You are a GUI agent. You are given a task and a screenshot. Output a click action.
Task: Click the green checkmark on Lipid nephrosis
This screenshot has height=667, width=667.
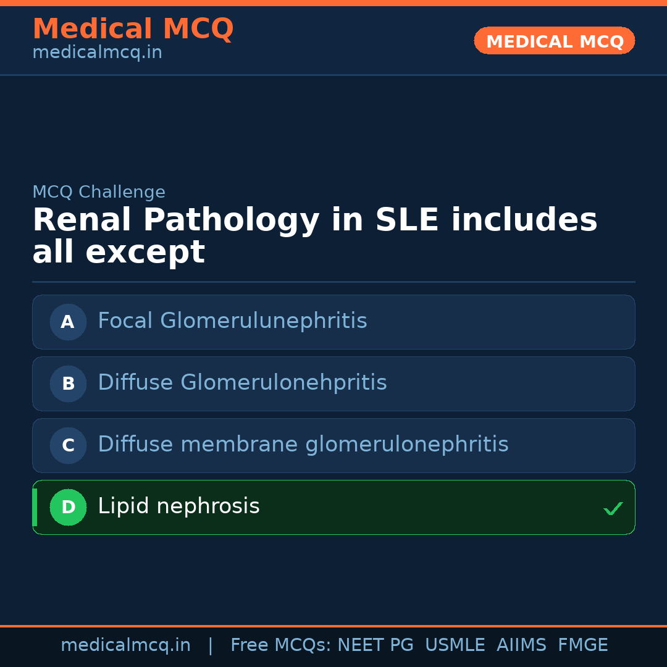pos(613,508)
